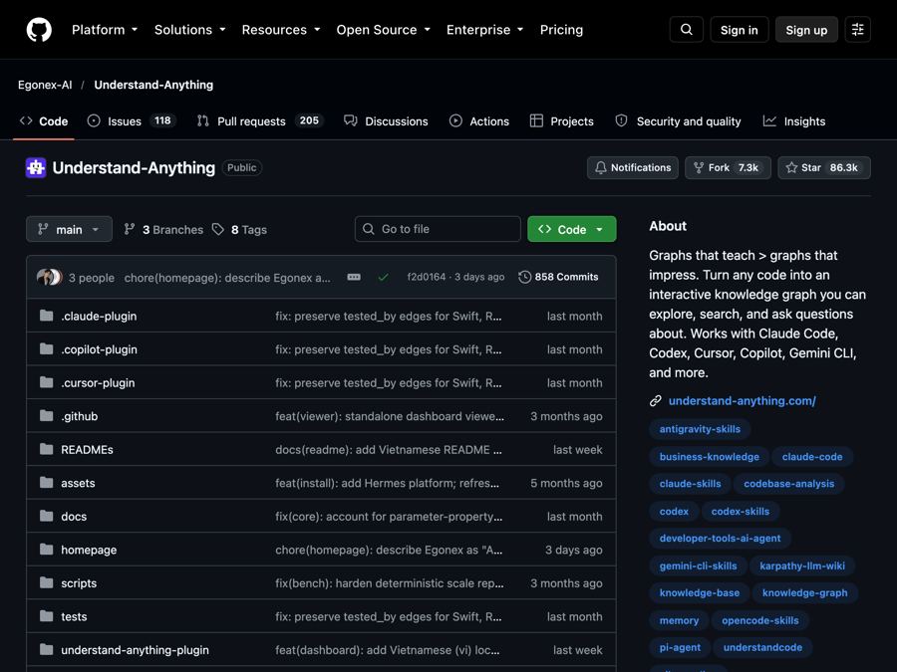Click the search magnifier icon in header
This screenshot has height=672, width=897.
[x=687, y=30]
